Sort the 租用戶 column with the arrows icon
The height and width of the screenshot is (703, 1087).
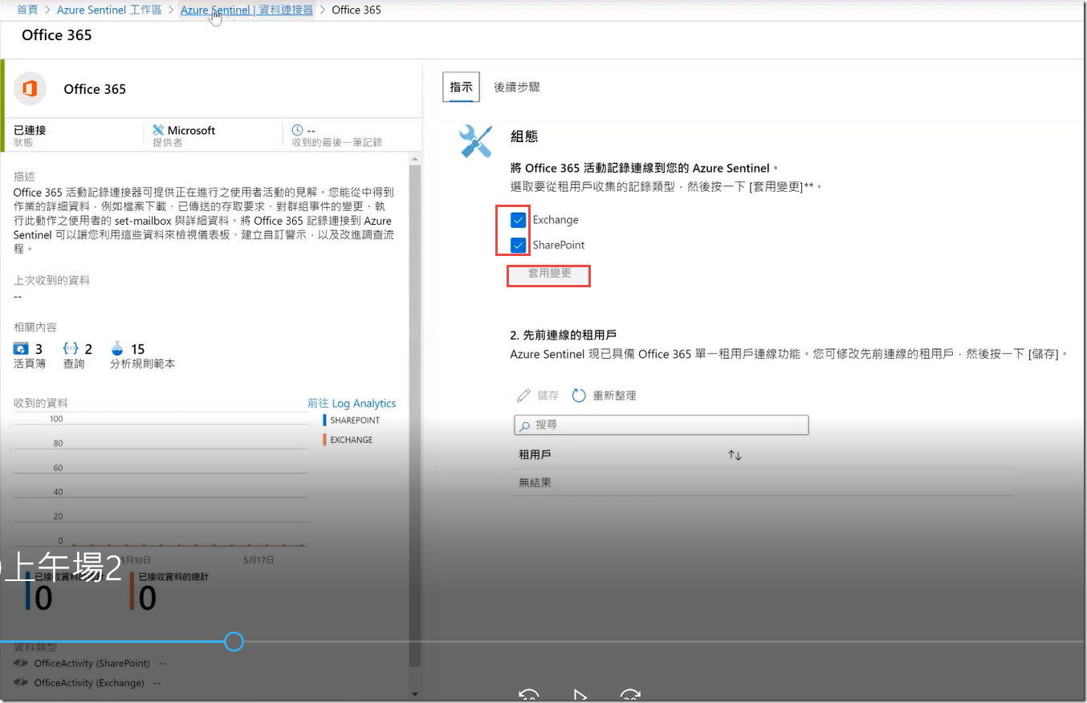pos(735,455)
